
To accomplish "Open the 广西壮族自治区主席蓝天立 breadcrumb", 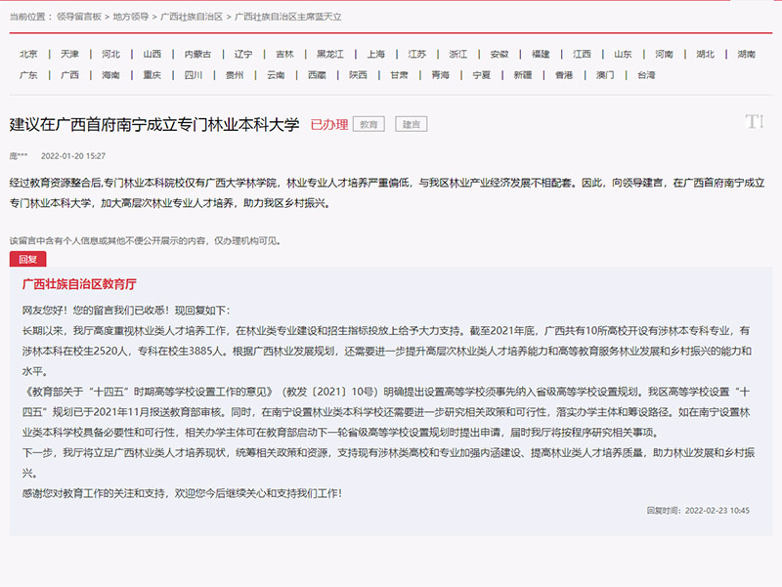I will pyautogui.click(x=287, y=18).
